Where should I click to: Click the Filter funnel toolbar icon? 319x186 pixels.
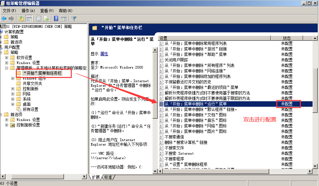pyautogui.click(x=74, y=19)
